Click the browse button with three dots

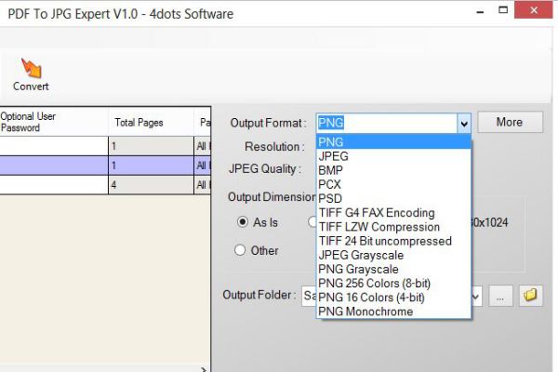coord(500,296)
